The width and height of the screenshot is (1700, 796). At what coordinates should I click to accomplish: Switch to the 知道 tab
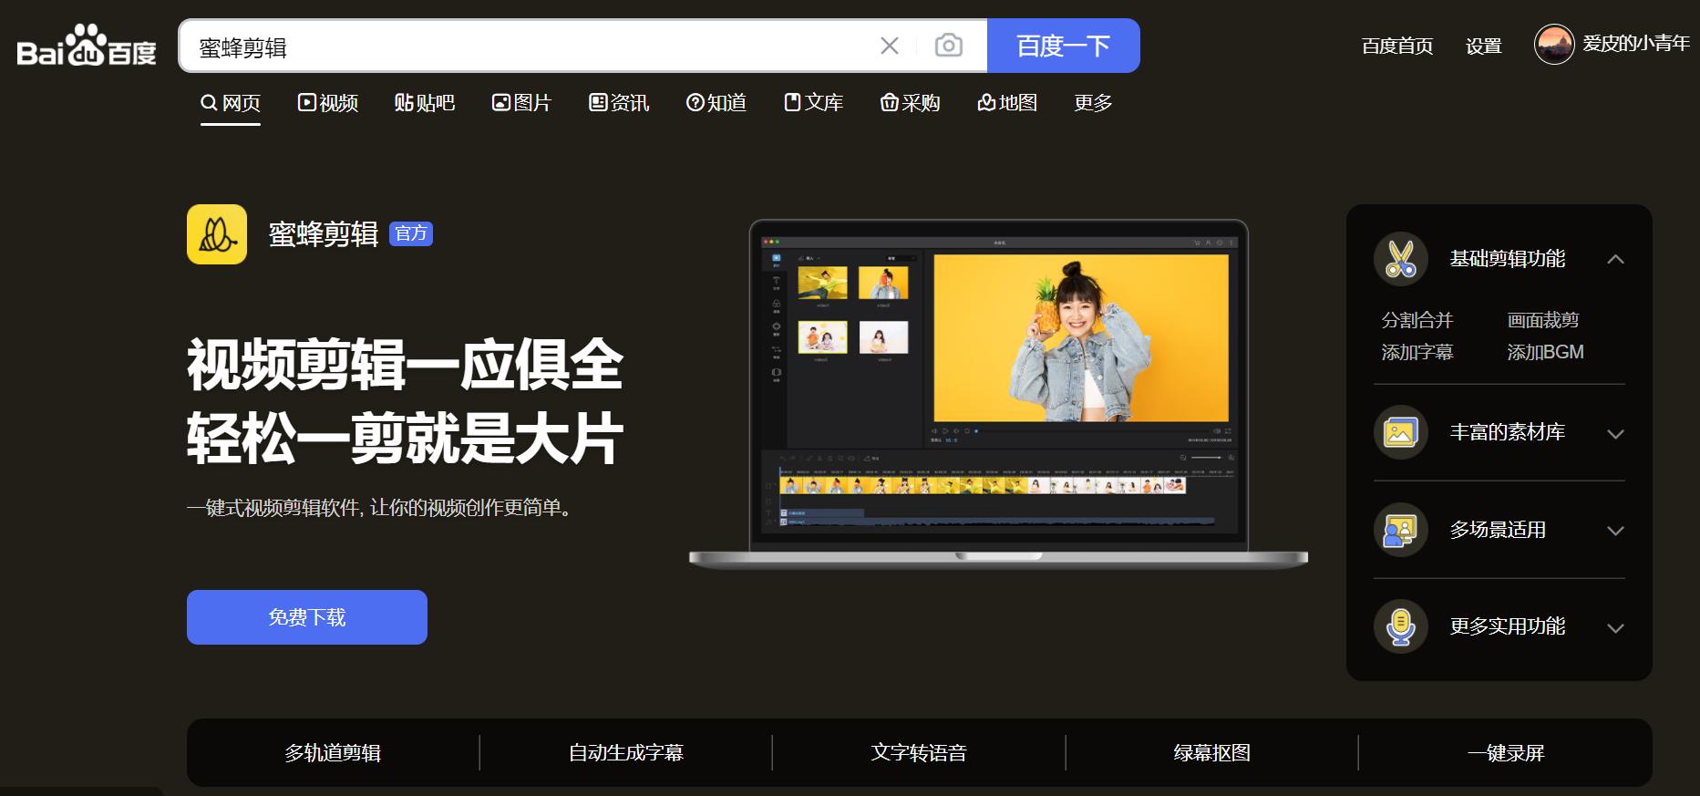coord(716,103)
